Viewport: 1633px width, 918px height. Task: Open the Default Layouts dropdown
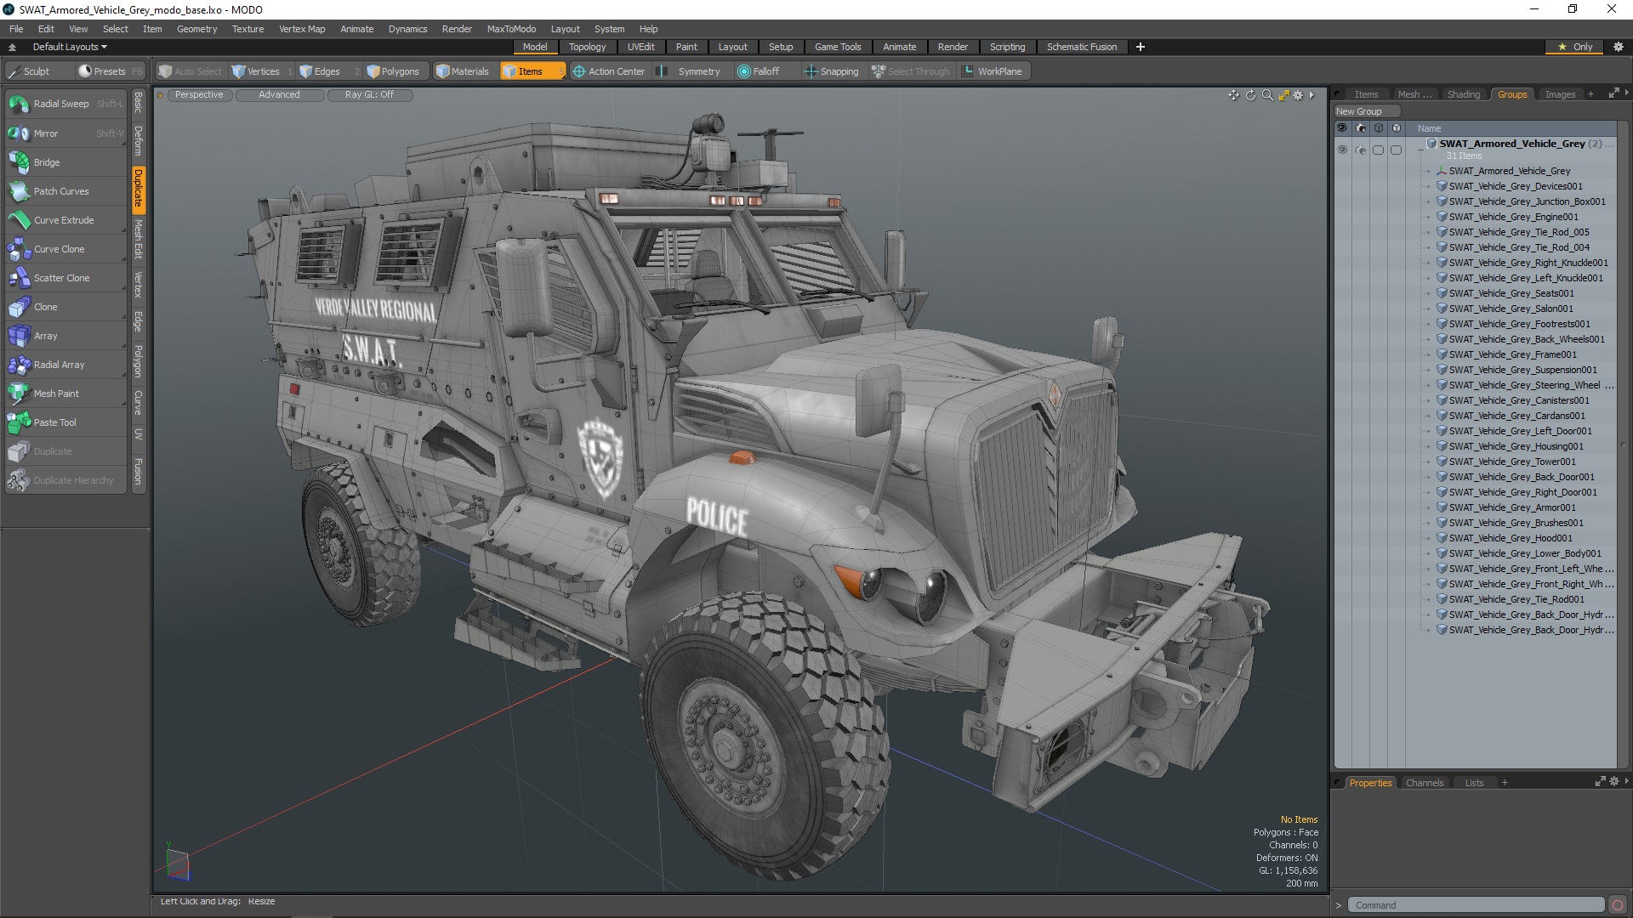pos(70,47)
